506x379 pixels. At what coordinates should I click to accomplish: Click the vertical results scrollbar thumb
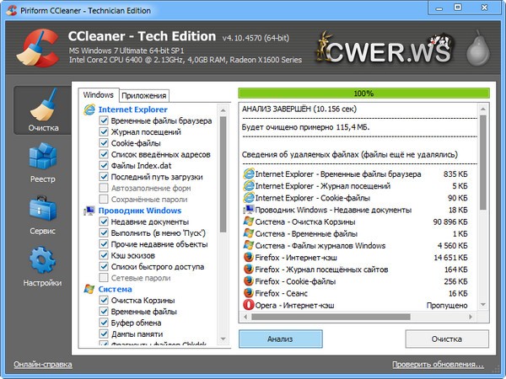[482, 163]
